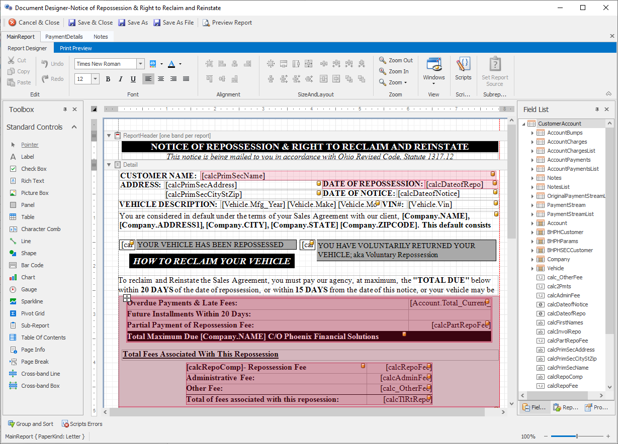This screenshot has width=618, height=444.
Task: Select the Rich Text control
Action: click(33, 181)
